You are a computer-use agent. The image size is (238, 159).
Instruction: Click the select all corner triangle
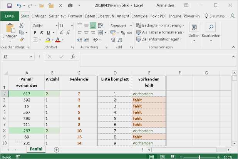click(6, 73)
